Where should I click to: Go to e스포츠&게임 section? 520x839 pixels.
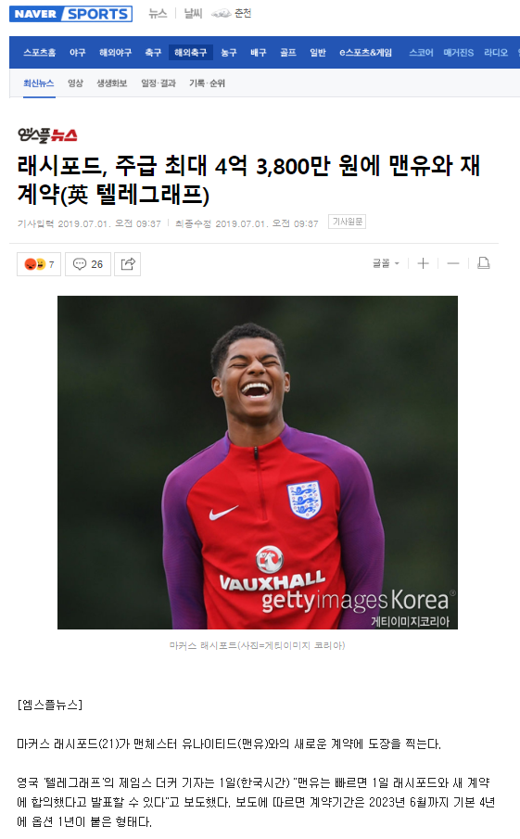[x=365, y=53]
